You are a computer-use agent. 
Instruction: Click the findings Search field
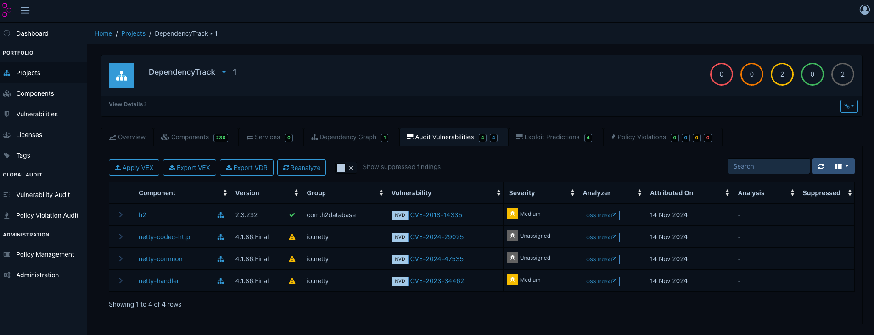point(768,166)
